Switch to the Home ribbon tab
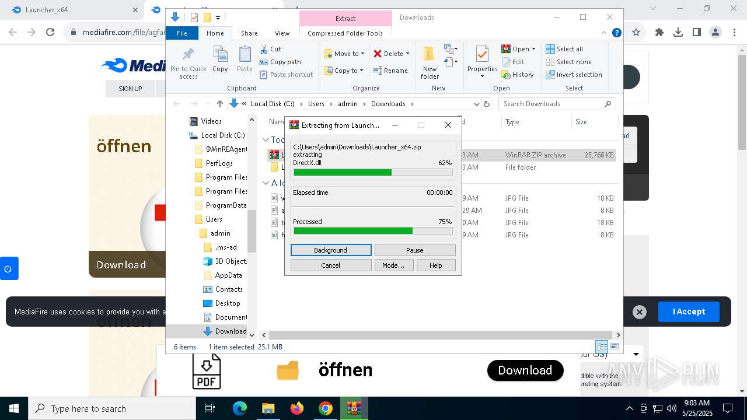This screenshot has width=747, height=420. [215, 33]
